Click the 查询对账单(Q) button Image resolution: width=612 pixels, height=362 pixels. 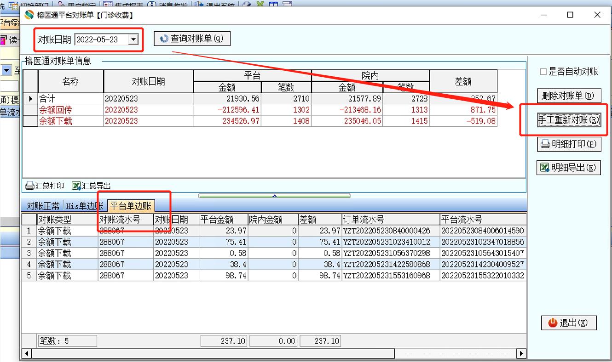(x=192, y=39)
